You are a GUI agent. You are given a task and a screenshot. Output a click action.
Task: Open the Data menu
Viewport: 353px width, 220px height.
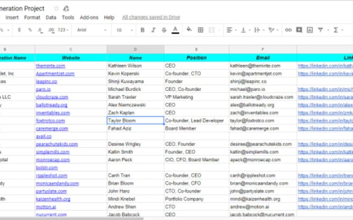pos(51,18)
